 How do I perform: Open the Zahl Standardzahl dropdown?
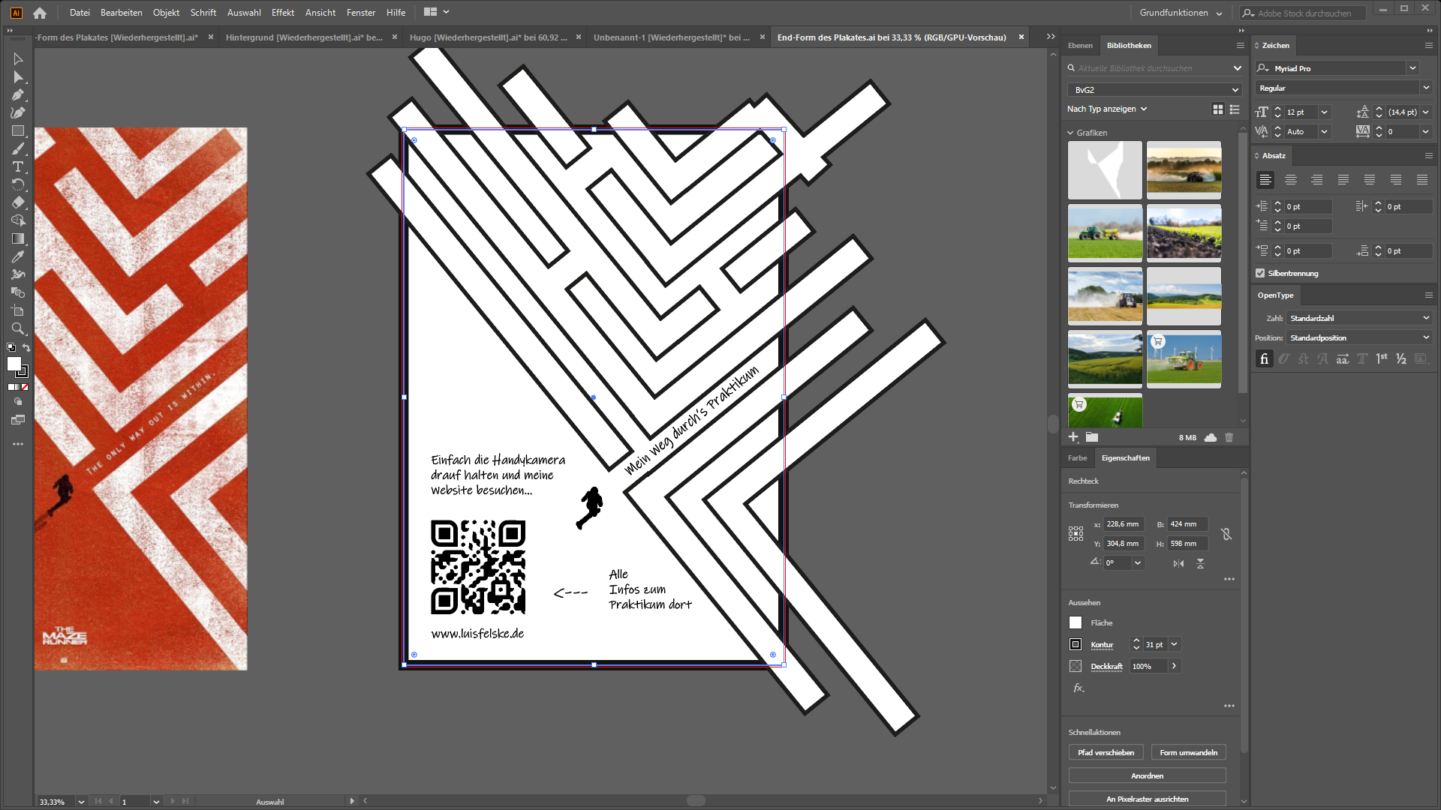pyautogui.click(x=1359, y=318)
